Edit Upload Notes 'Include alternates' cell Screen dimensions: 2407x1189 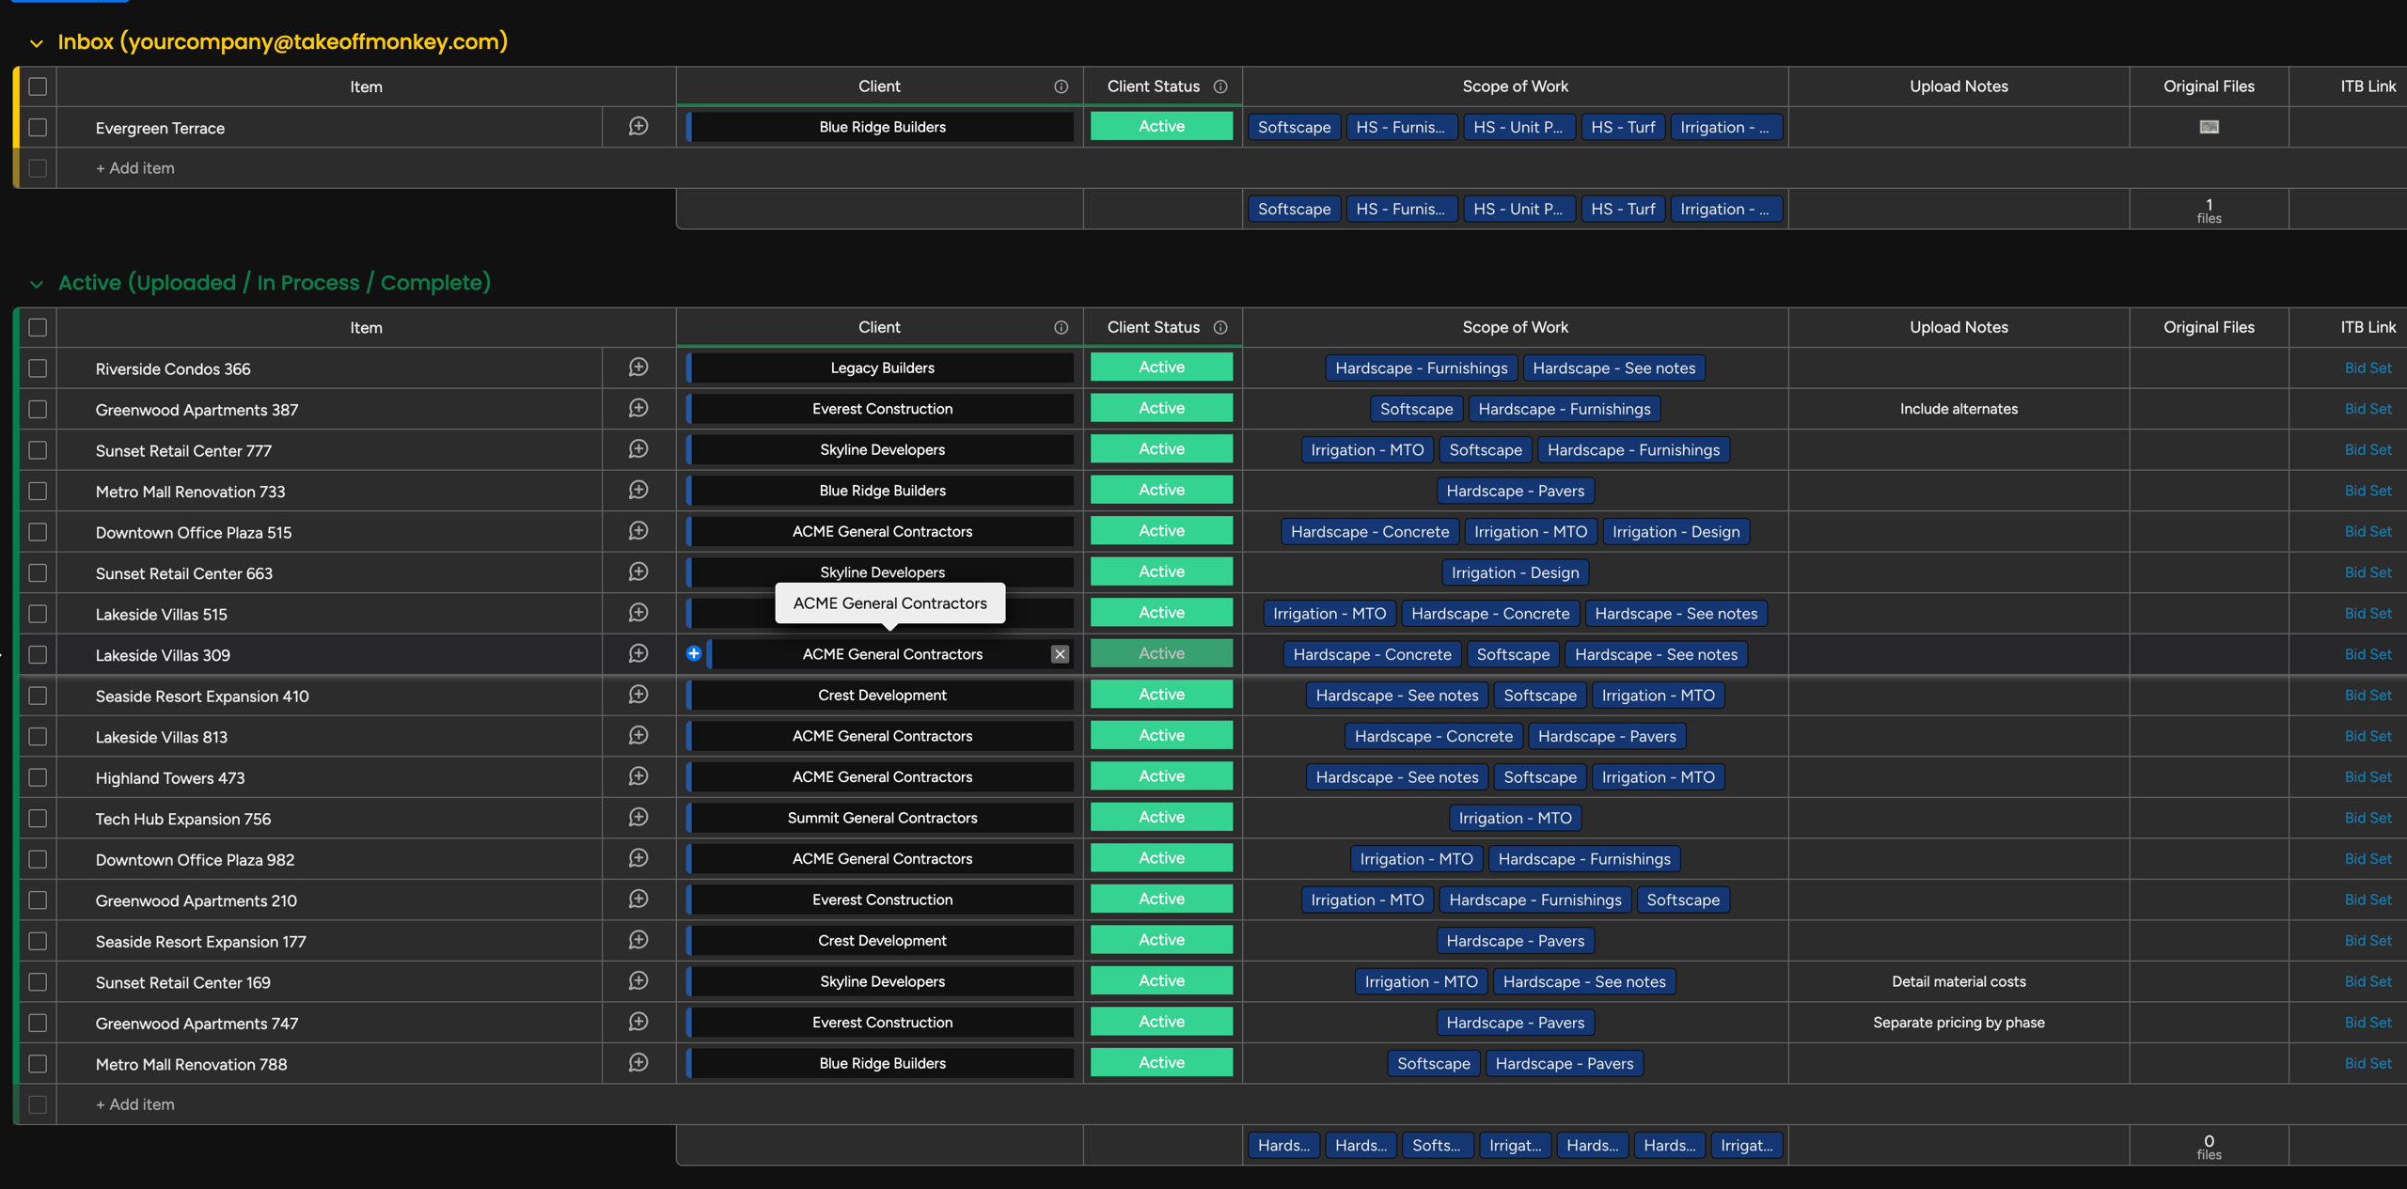pyautogui.click(x=1959, y=409)
